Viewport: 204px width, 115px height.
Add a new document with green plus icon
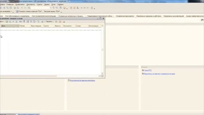click(7, 22)
